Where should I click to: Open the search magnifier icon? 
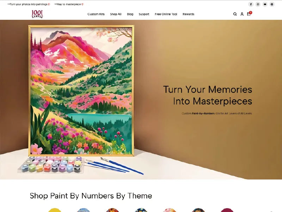pos(235,14)
